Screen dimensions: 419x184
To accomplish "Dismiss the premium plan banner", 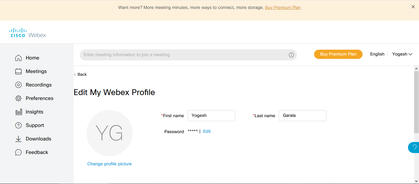I will click(x=413, y=7).
